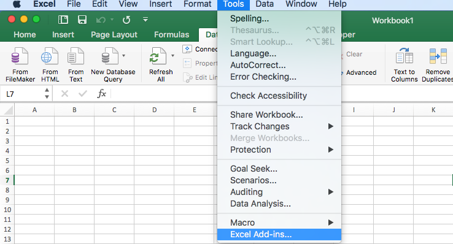The image size is (453, 244).
Task: Select Spelling in Tools menu
Action: pyautogui.click(x=279, y=18)
